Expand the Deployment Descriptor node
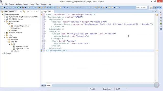163x91 pixels. coord(5,17)
